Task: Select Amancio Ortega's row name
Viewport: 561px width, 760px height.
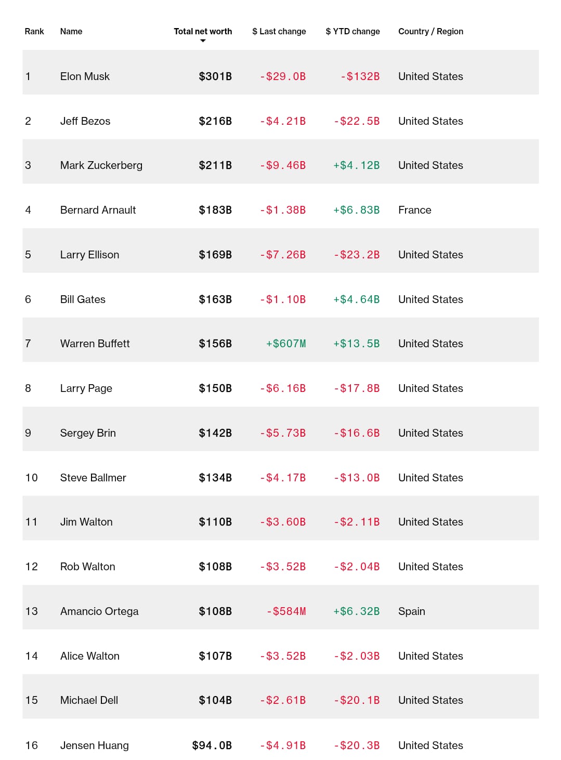Action: click(99, 611)
